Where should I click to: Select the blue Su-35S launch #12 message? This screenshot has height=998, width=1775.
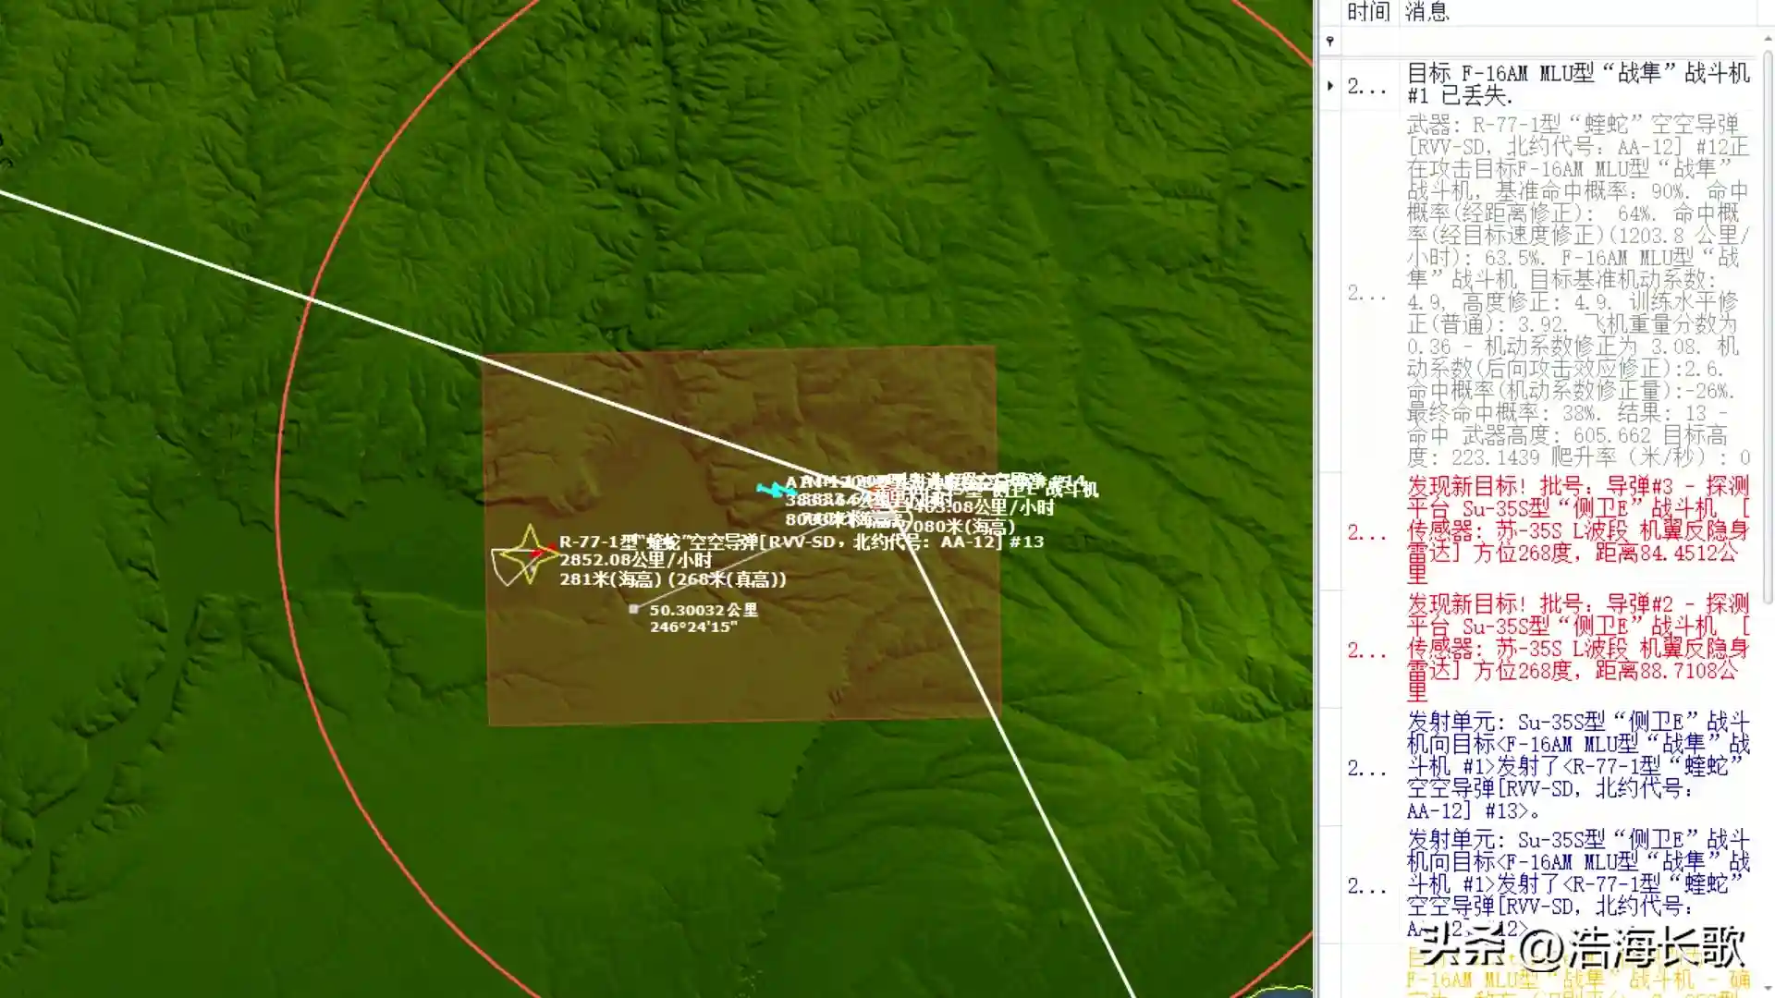[x=1577, y=884]
